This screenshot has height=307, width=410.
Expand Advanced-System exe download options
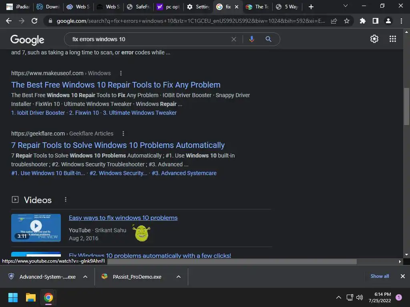point(85,277)
